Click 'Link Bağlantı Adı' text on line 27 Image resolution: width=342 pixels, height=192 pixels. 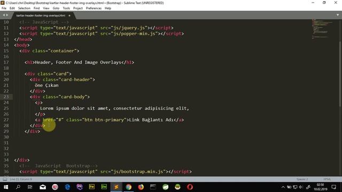coord(151,120)
